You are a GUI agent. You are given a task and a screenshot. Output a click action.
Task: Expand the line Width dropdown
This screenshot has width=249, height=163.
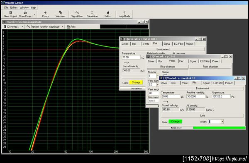[222, 122]
